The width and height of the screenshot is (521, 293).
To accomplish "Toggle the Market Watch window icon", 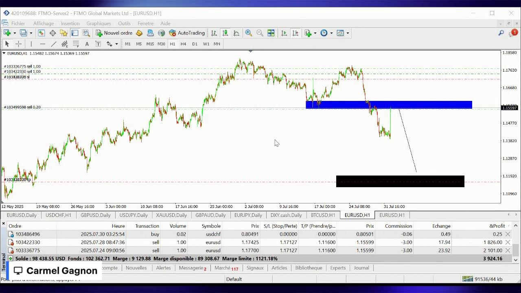I will 42,33.
